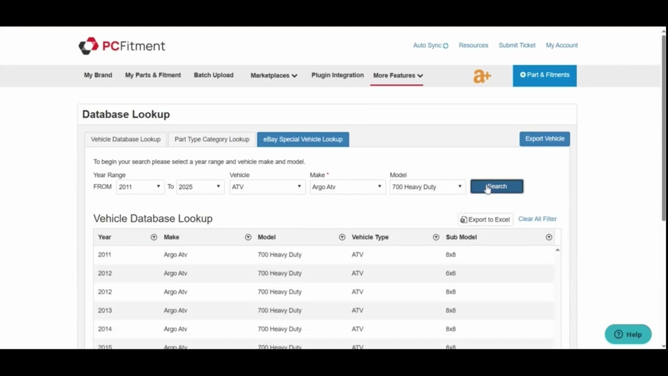The height and width of the screenshot is (376, 668).
Task: Click the Vehicle Type column filter icon
Action: point(436,237)
